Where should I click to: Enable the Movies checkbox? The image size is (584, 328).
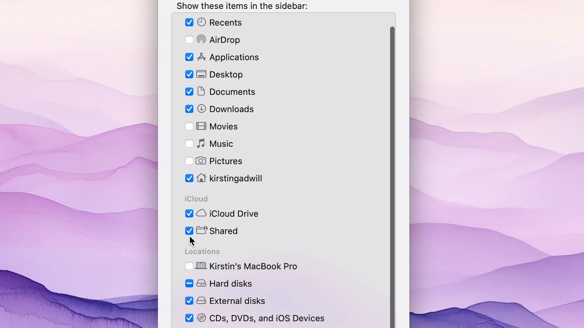[x=189, y=126]
